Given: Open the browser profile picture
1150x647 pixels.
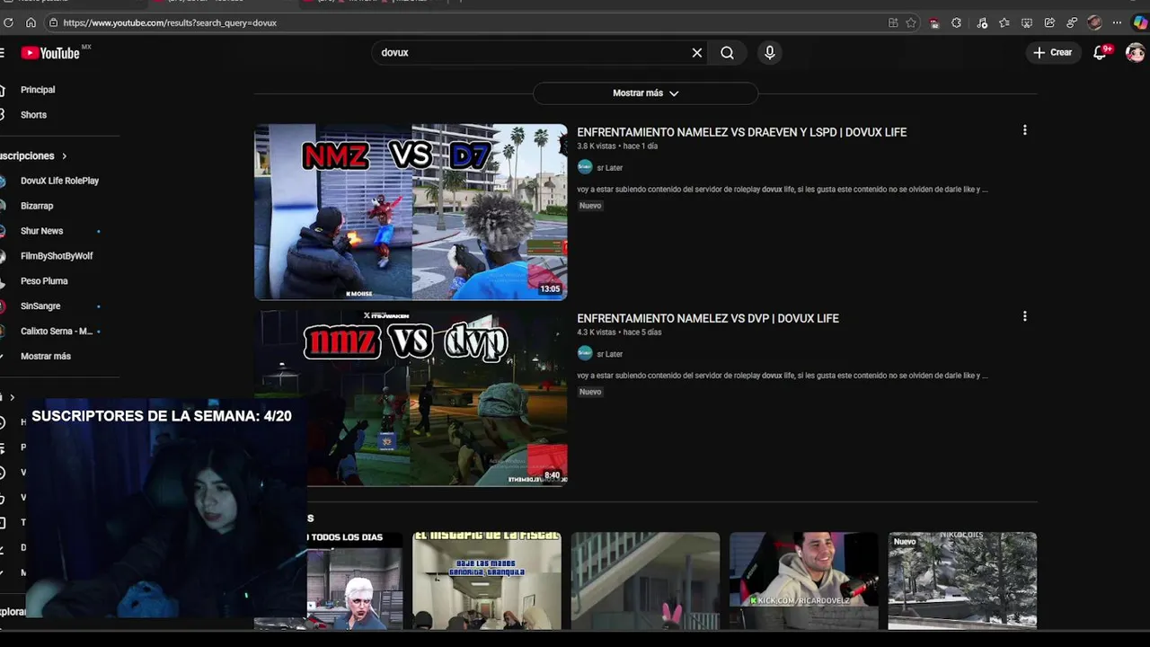Looking at the screenshot, I should point(1094,22).
